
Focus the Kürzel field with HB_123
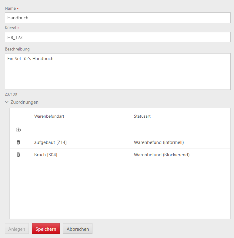click(118, 37)
